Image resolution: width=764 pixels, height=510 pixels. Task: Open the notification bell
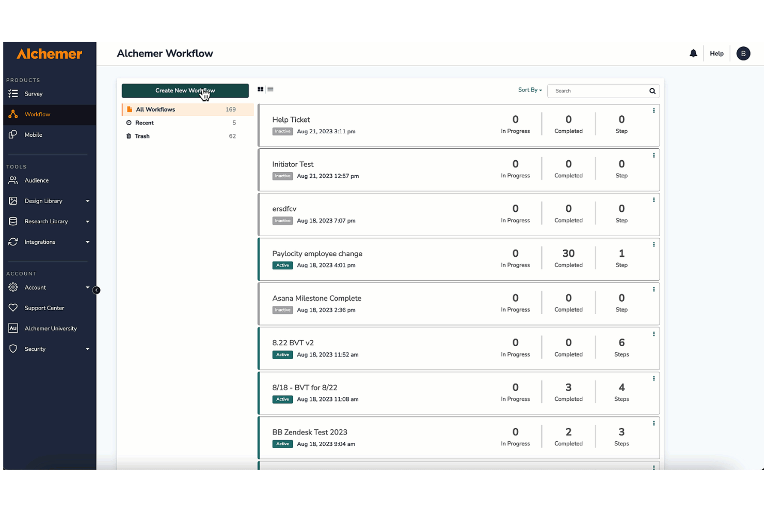693,53
